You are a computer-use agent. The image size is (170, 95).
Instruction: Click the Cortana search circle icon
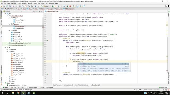(x=8, y=93)
